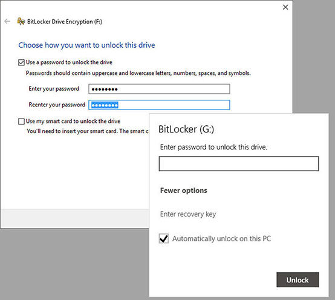Click the 'BitLocker (G:)' title text
The width and height of the screenshot is (335, 300).
click(x=186, y=129)
